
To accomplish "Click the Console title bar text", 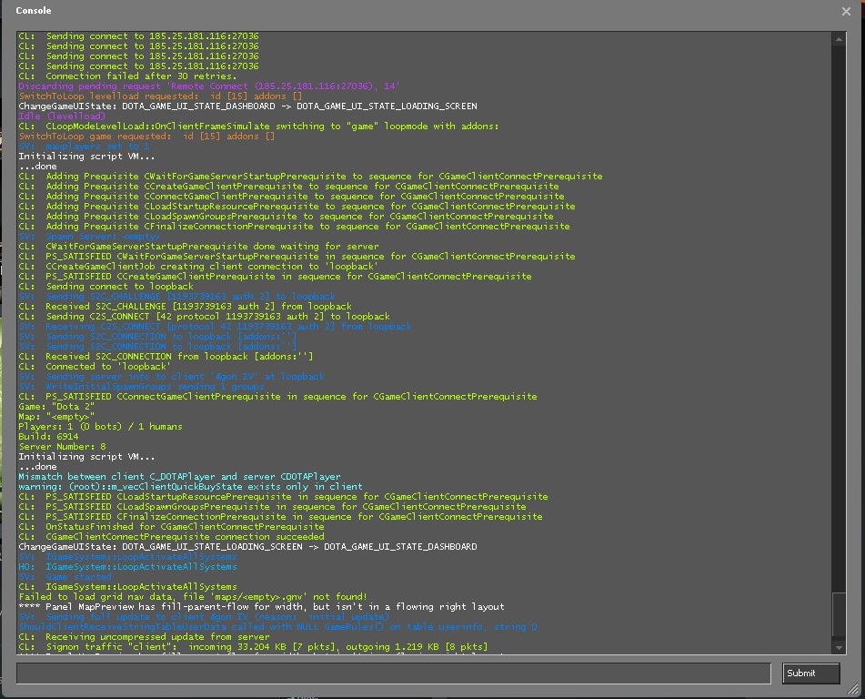I will coord(34,11).
